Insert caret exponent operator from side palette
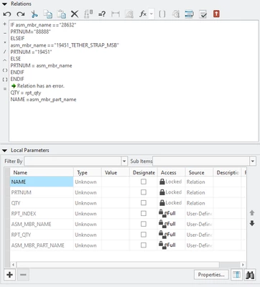 pyautogui.click(x=4, y=60)
